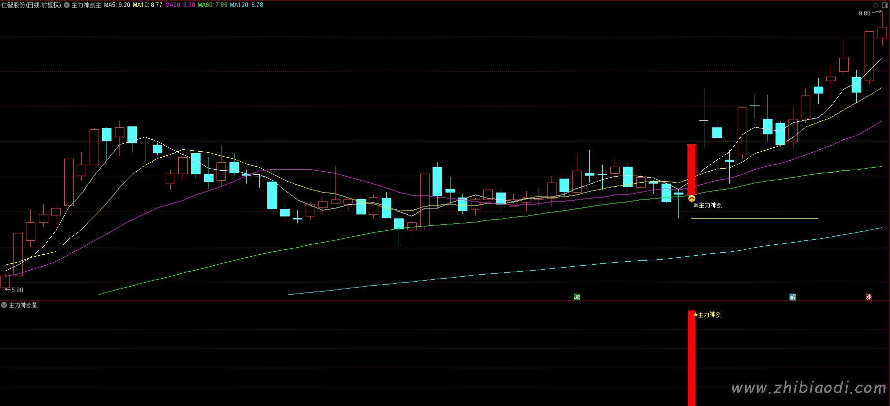
Task: Expand the 主力神剑副 sub-chart dropdown
Action: [4, 305]
